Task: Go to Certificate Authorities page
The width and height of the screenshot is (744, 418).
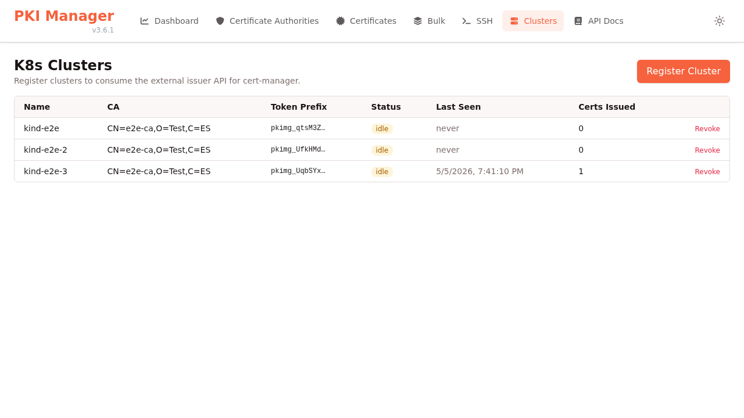Action: [267, 21]
